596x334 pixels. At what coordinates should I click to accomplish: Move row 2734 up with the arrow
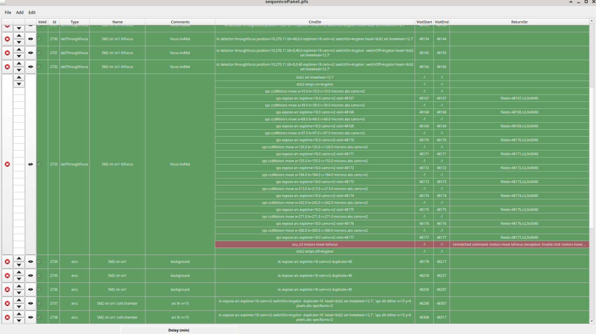pos(19,258)
